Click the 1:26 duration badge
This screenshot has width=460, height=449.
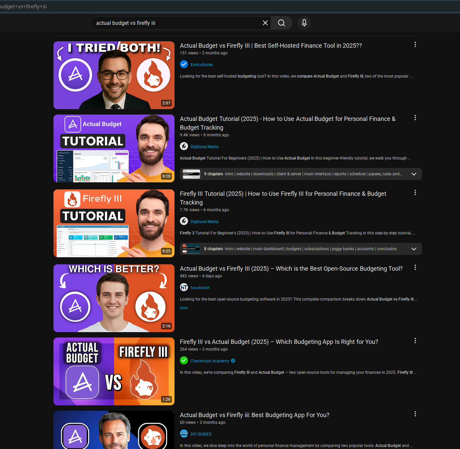point(166,399)
